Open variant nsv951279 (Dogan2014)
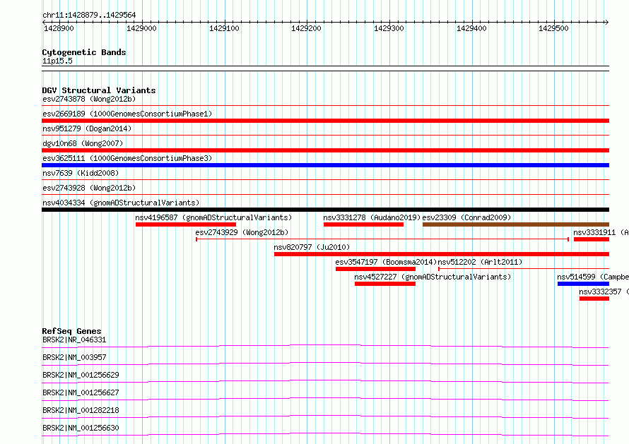Screen dimensions: 629x444 [x=87, y=128]
